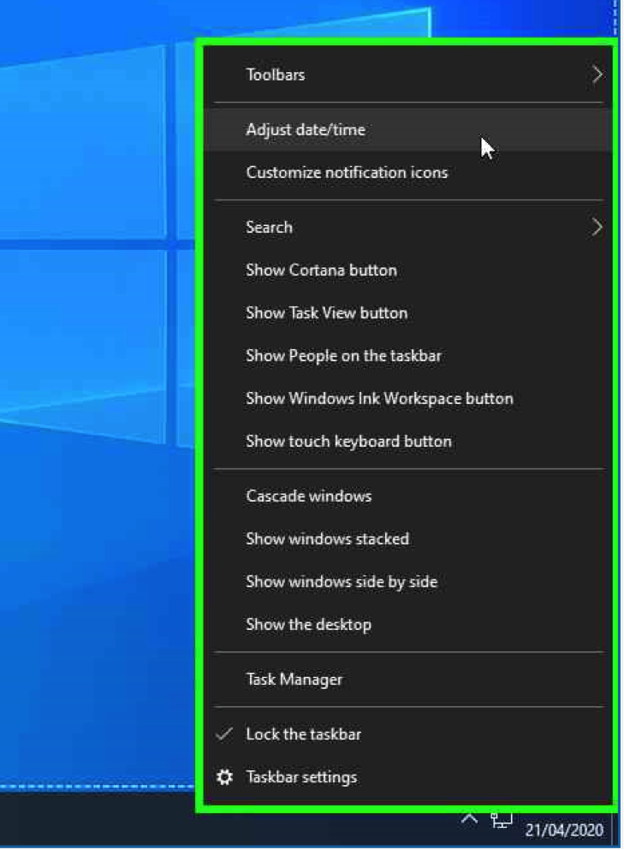The width and height of the screenshot is (624, 850).
Task: Enable Show touch keyboard button
Action: pyautogui.click(x=348, y=442)
